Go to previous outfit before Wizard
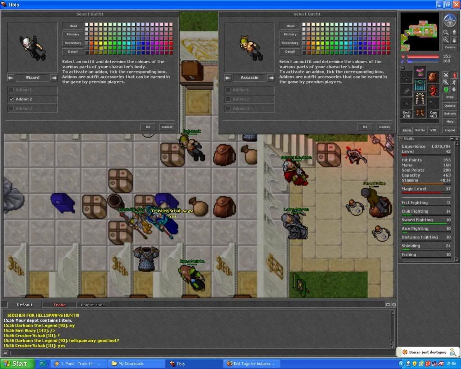 (x=11, y=77)
